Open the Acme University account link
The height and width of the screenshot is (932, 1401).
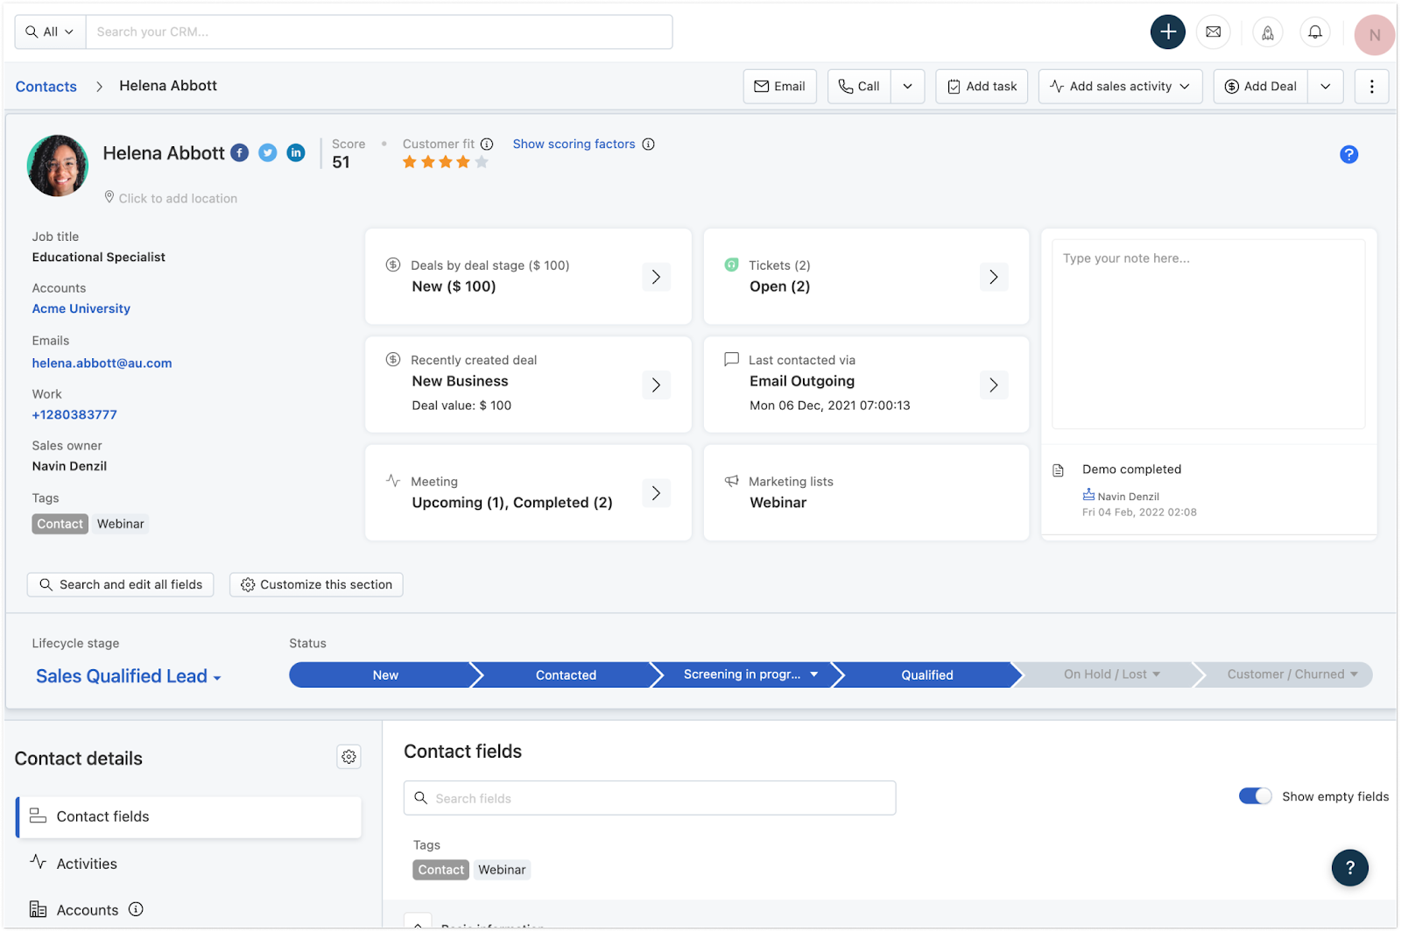point(81,308)
